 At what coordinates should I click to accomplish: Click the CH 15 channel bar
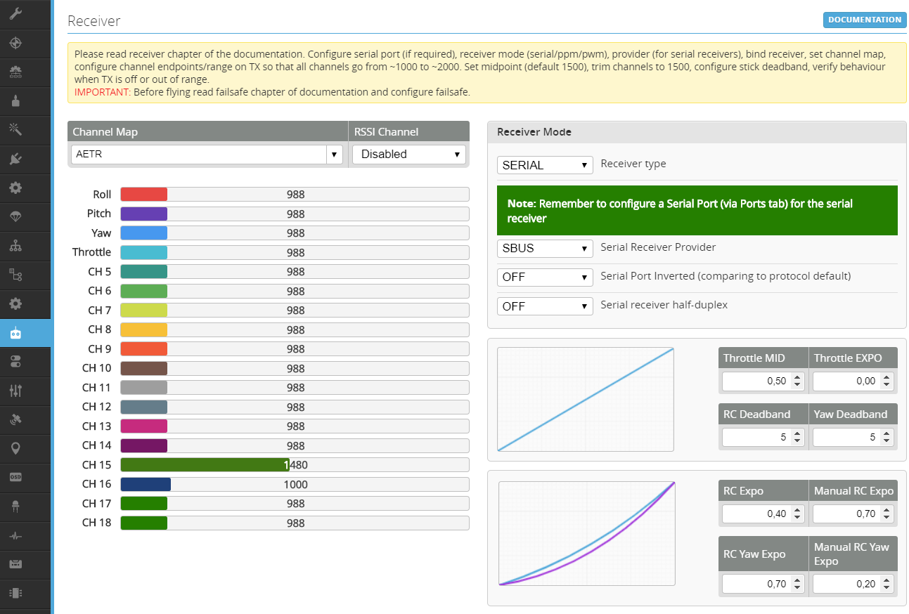click(294, 465)
